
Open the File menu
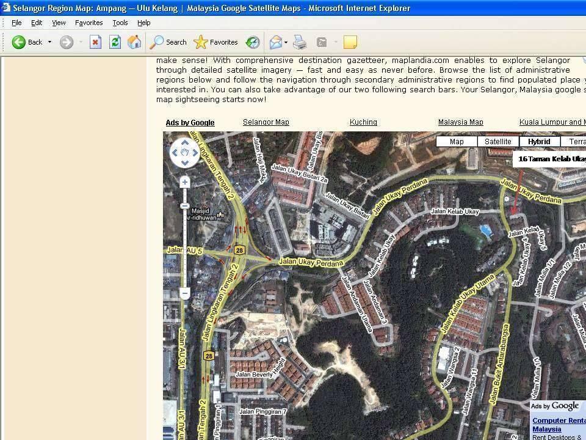pos(16,23)
